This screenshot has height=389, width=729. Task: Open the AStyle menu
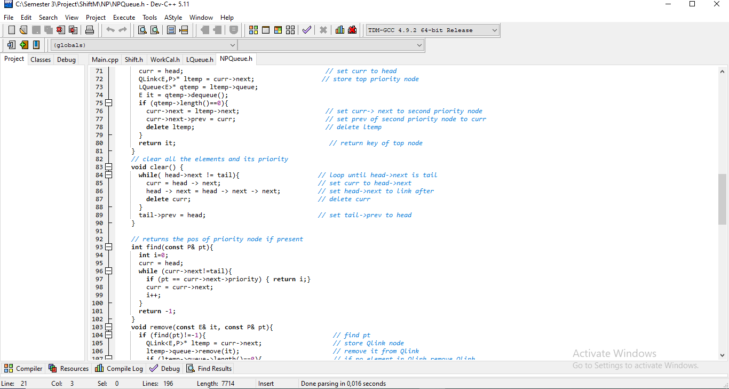[173, 18]
